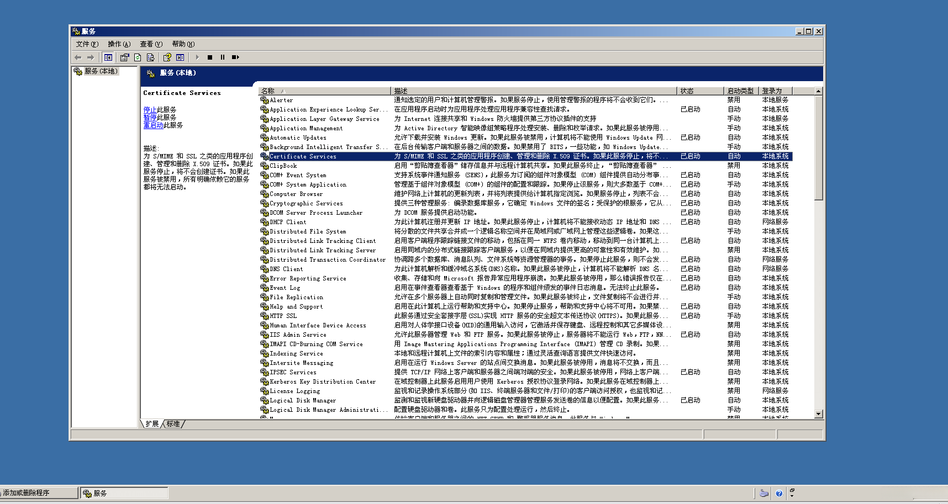The height and width of the screenshot is (504, 948).
Task: Click the Forward arrow in the toolbar
Action: click(91, 57)
